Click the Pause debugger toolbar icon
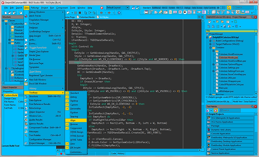The height and width of the screenshot is (157, 259). [76, 13]
